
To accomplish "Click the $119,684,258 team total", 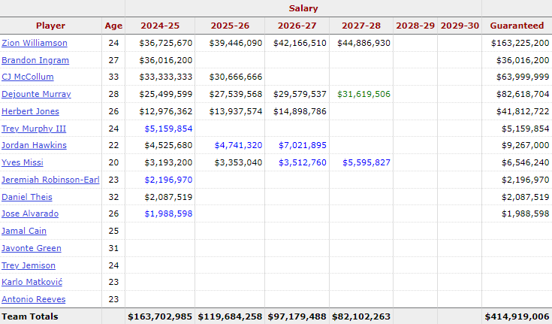I will pos(230,316).
